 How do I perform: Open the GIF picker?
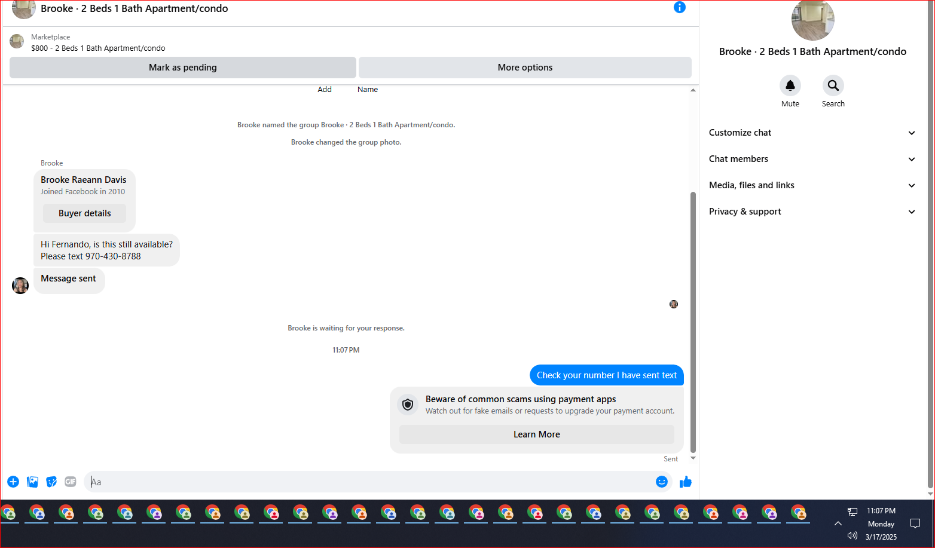tap(71, 482)
